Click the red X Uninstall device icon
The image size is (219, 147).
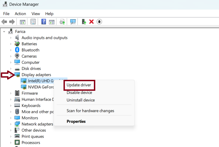click(91, 22)
